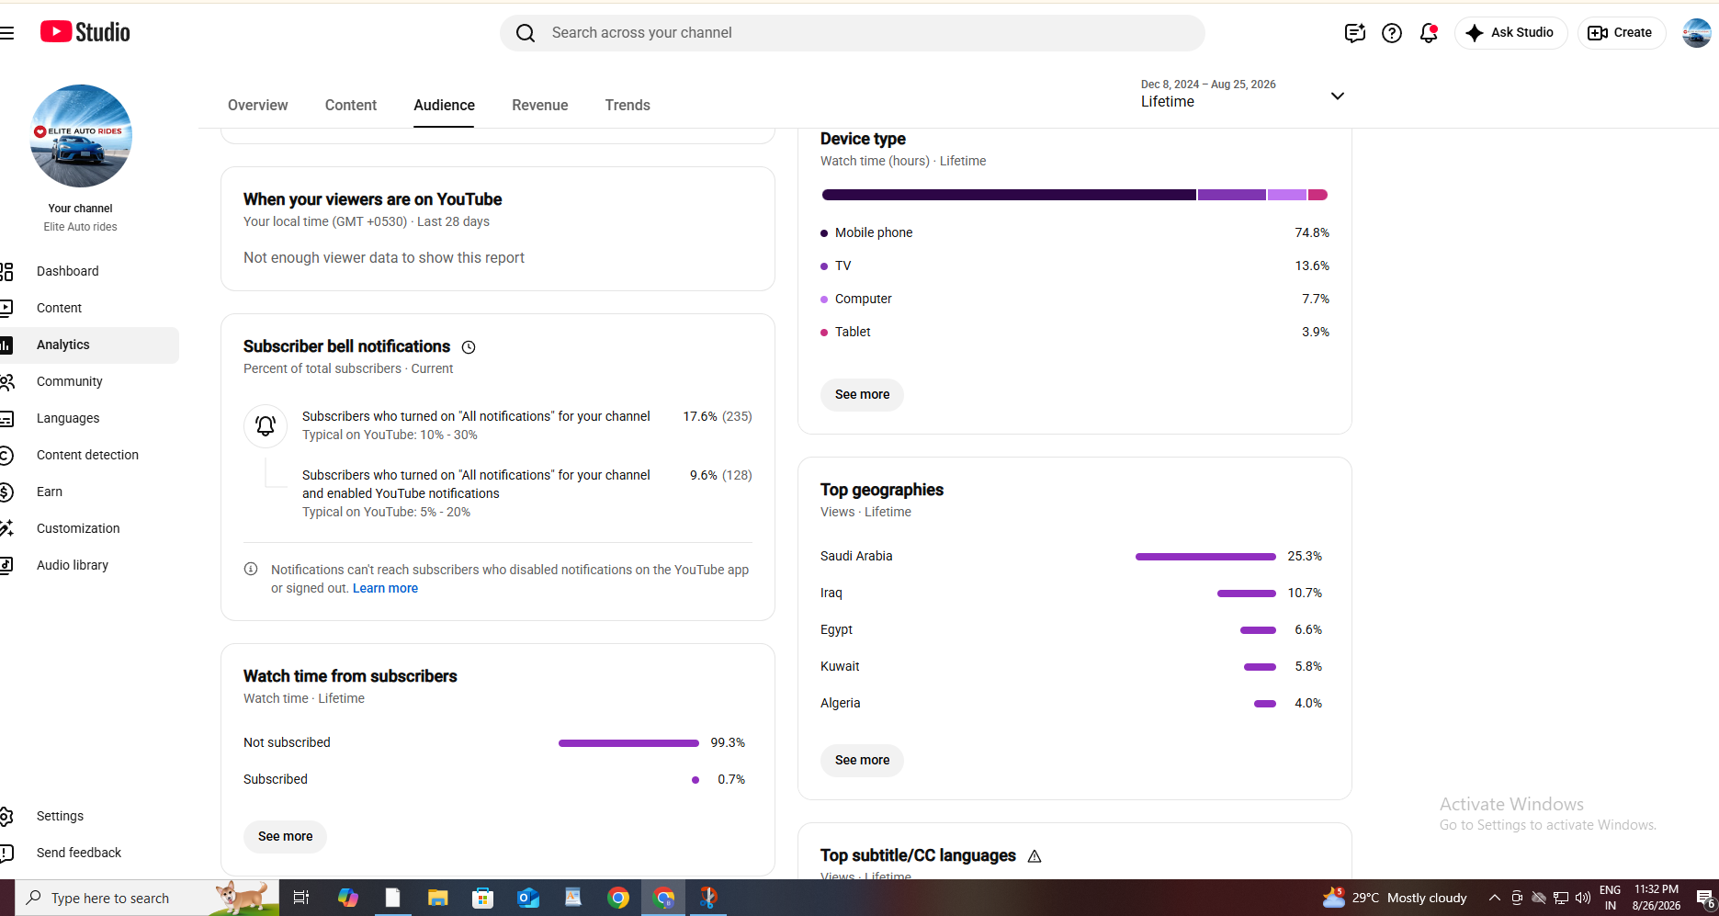The width and height of the screenshot is (1719, 916).
Task: Click the Tablet row in Device type
Action: [1075, 333]
